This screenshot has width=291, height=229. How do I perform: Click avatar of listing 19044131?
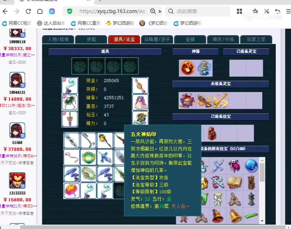coord(17,80)
